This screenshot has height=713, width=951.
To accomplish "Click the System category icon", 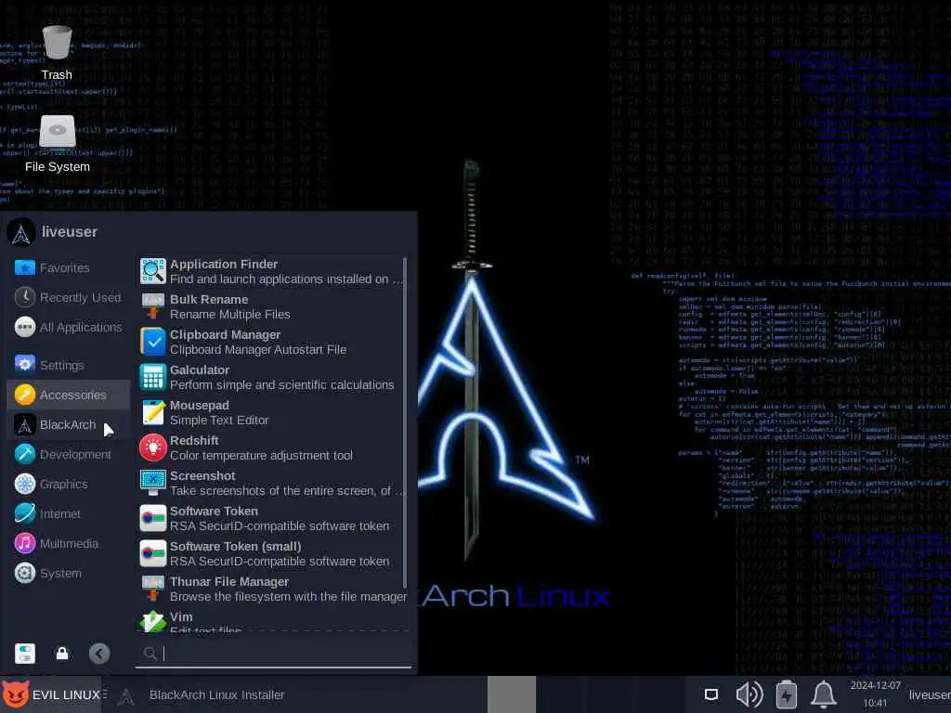I will point(25,573).
